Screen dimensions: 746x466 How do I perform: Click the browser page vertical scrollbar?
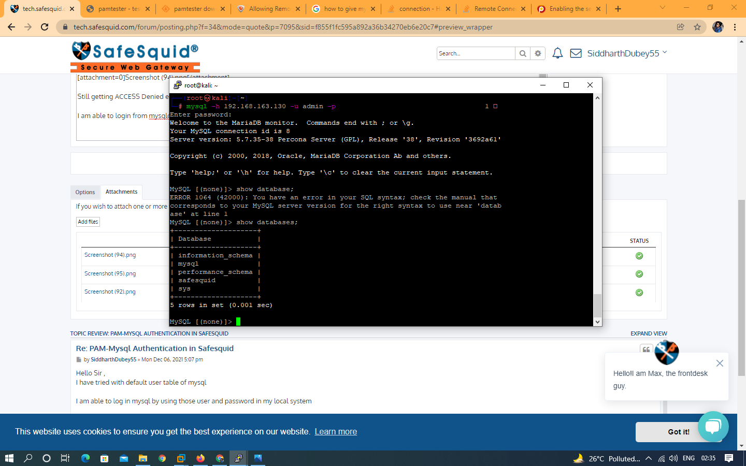pyautogui.click(x=741, y=287)
